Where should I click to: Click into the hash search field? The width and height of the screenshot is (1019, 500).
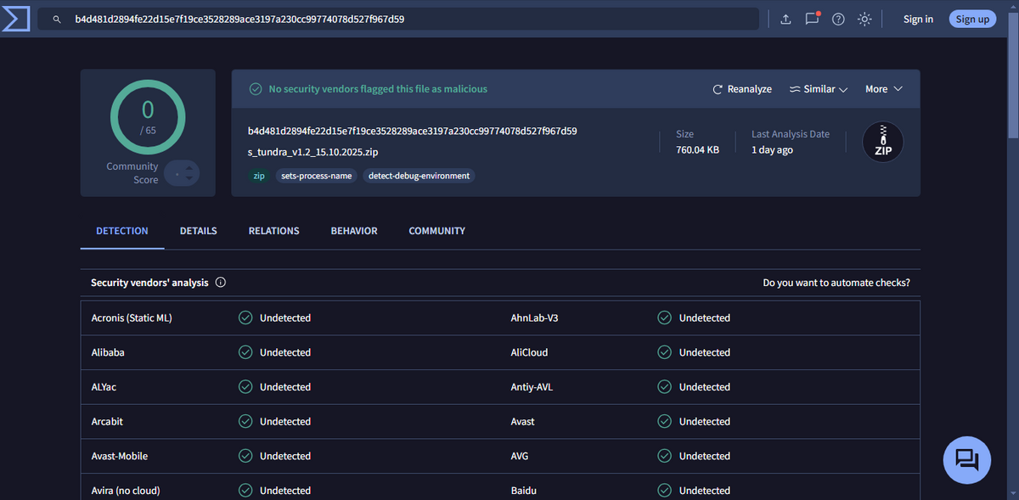click(x=408, y=19)
